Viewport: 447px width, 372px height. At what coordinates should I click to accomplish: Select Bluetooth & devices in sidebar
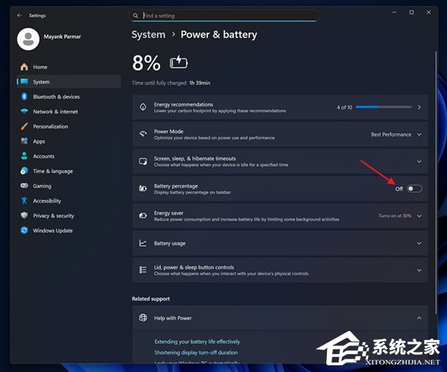pyautogui.click(x=69, y=97)
